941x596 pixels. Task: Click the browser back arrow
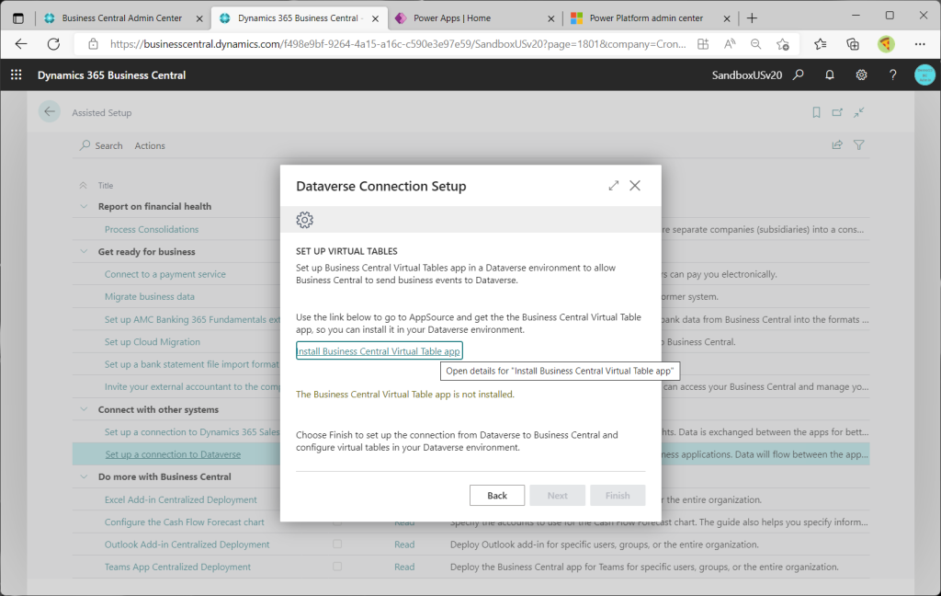[x=21, y=44]
